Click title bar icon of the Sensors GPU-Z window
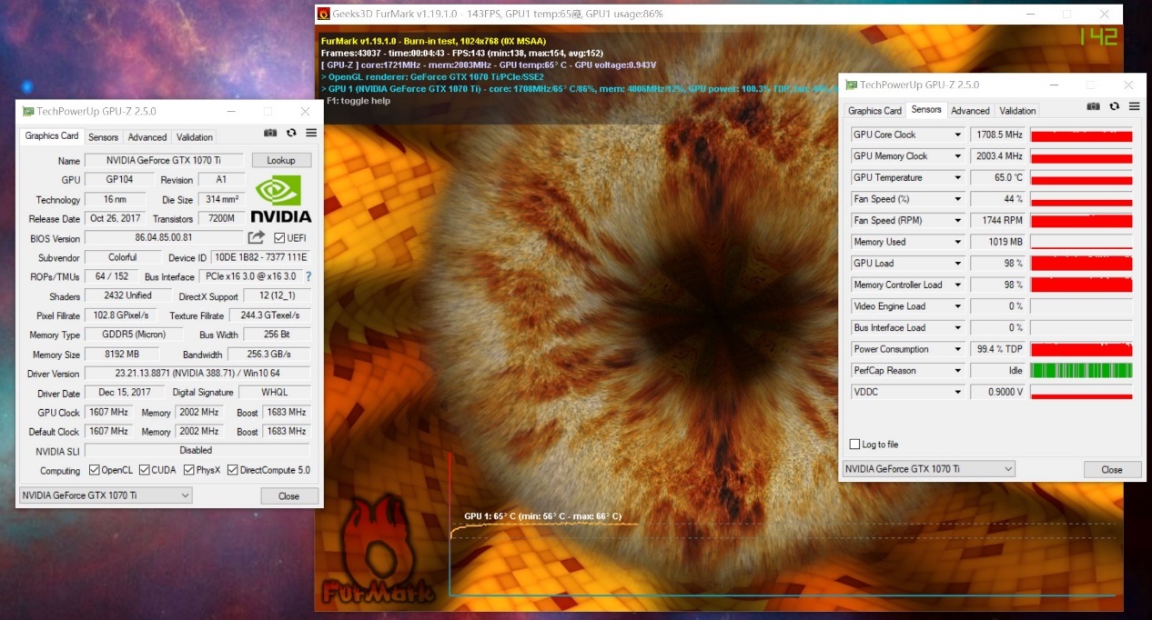The image size is (1152, 620). 852,85
